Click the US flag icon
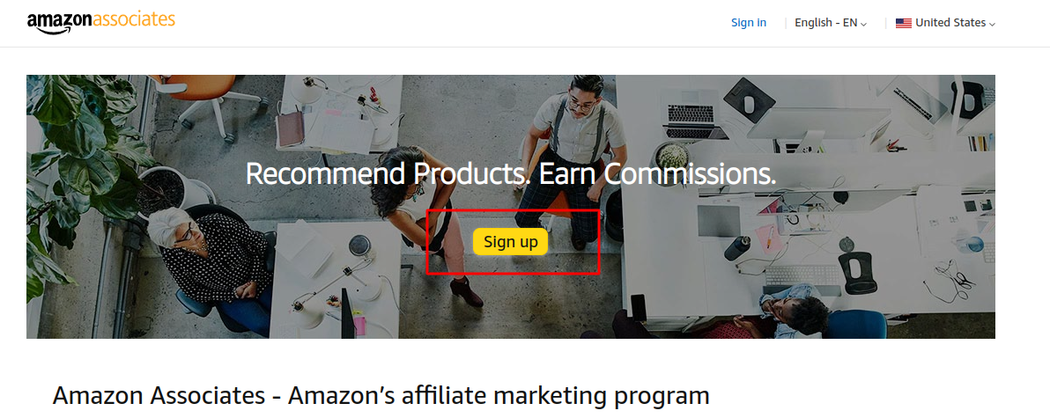 (904, 23)
